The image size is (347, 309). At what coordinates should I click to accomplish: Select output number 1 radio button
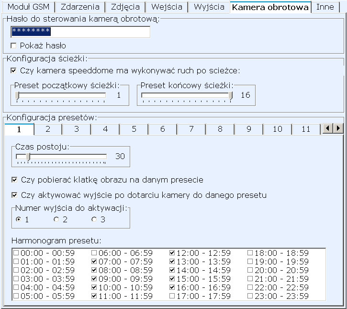19,219
